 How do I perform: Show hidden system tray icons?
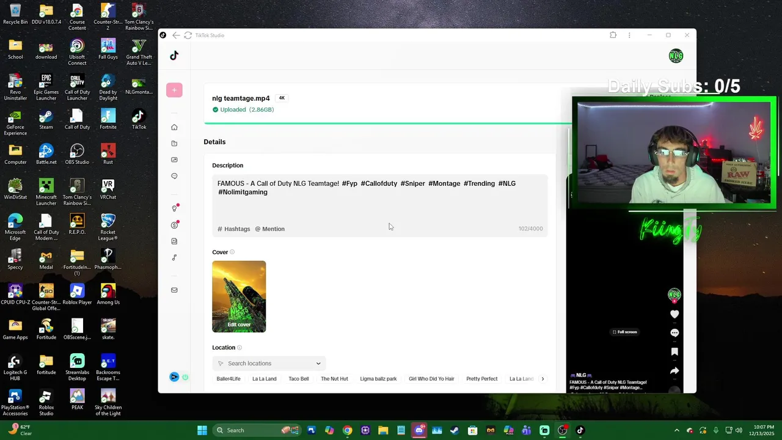[x=676, y=430]
